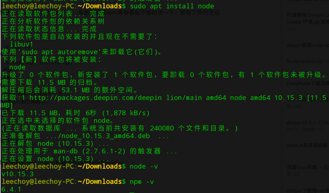Screen dimensions: 329x193
Task: Click the 6.4.1 npm version output
Action: click(x=11, y=189)
